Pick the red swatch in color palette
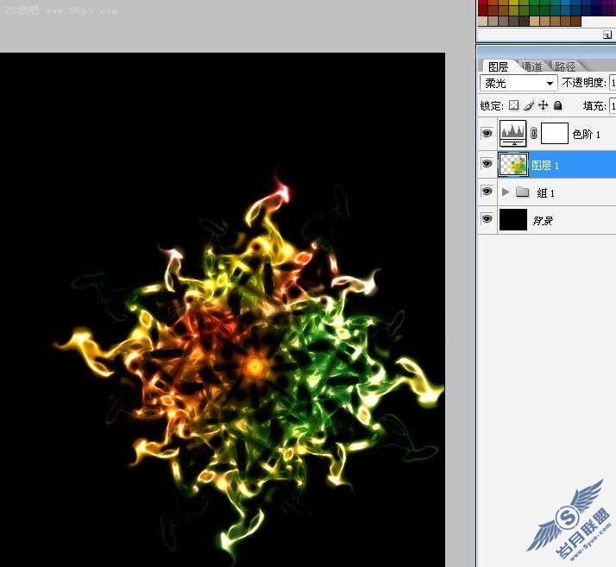Screen dimensions: 616x567 click(483, 3)
